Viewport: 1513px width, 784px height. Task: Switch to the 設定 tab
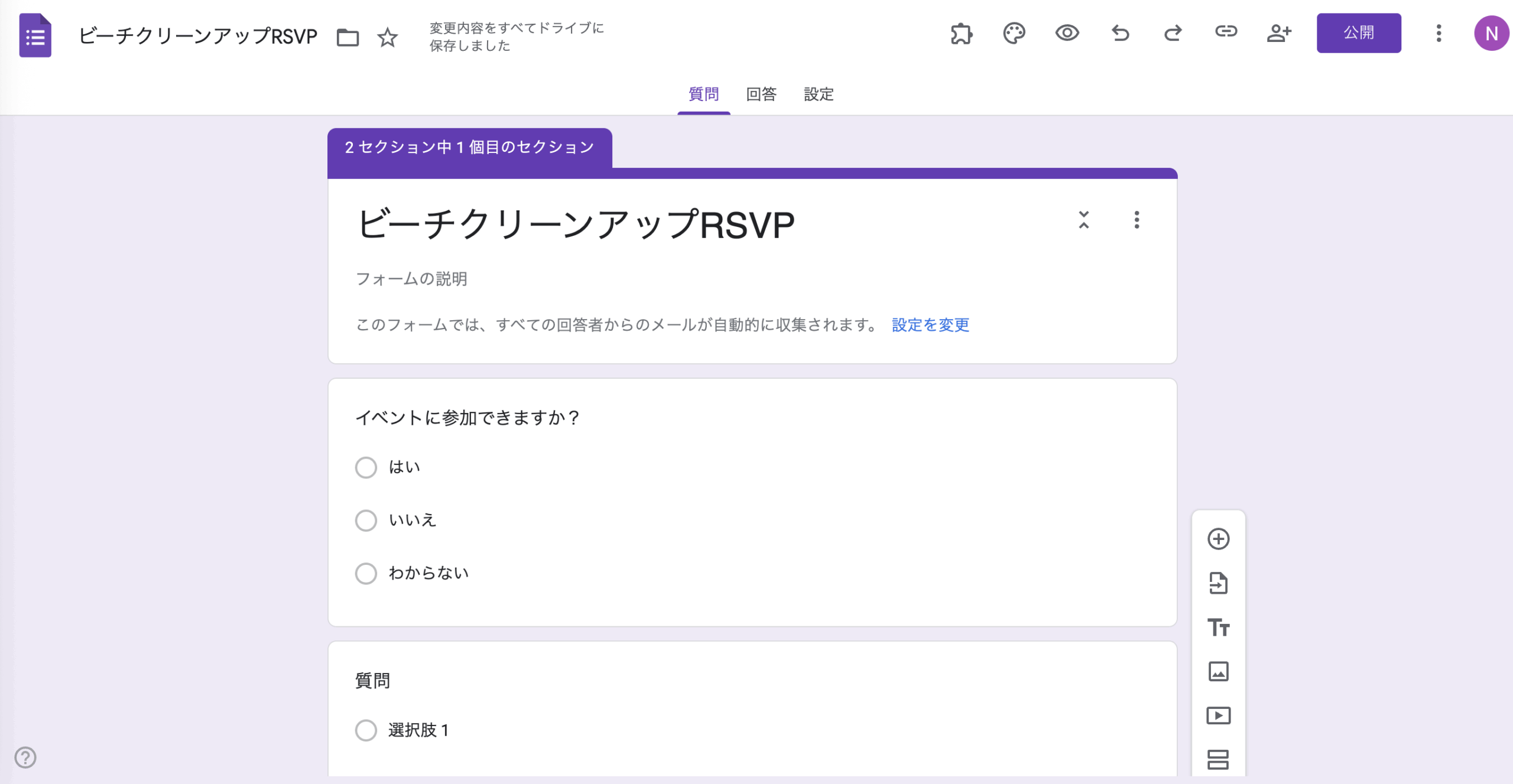(x=819, y=94)
